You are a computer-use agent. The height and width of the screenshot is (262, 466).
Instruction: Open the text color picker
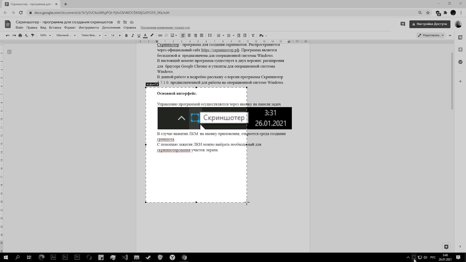pos(145,36)
